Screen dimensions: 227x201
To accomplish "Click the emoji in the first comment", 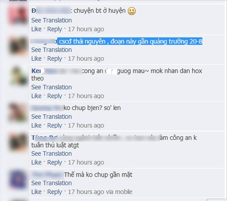I will 132,11.
